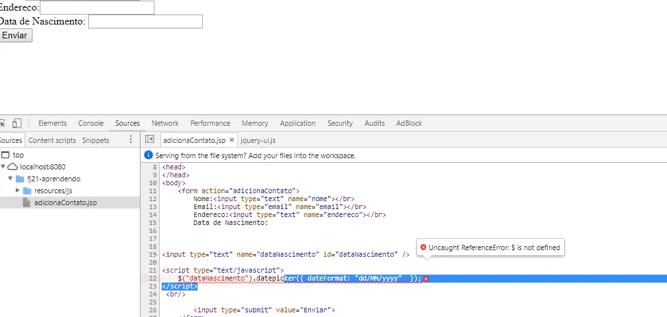Collapse the fj21-aprendendo folder
This screenshot has height=317, width=667.
pos(11,179)
